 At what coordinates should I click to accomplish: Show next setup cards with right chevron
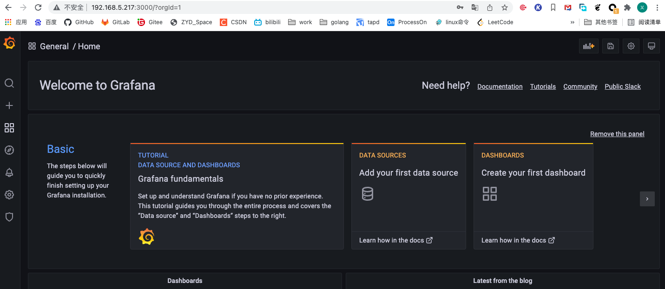click(x=647, y=199)
